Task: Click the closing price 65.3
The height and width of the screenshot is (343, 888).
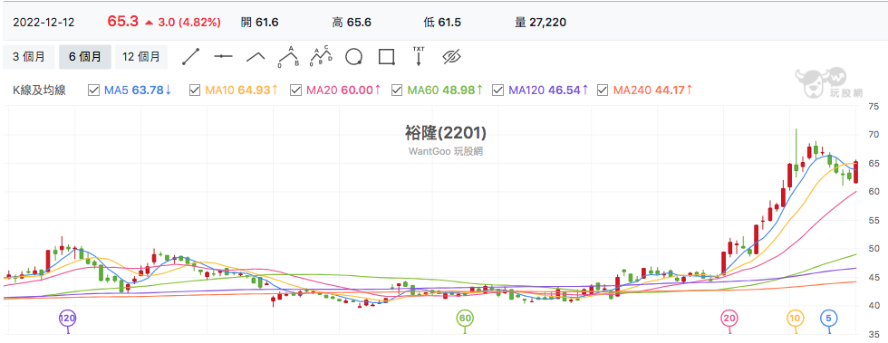Action: tap(123, 22)
